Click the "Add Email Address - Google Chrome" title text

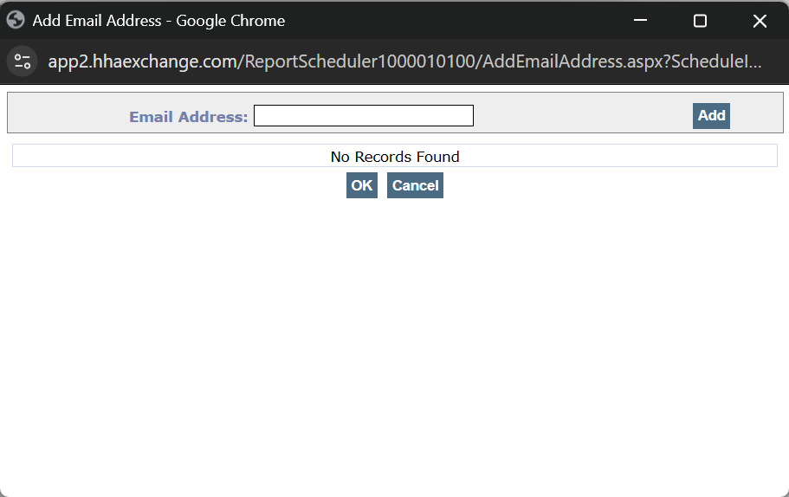(158, 21)
